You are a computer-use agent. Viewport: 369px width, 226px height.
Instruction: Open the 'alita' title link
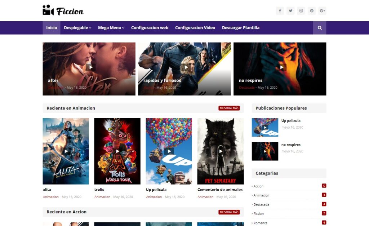point(47,190)
